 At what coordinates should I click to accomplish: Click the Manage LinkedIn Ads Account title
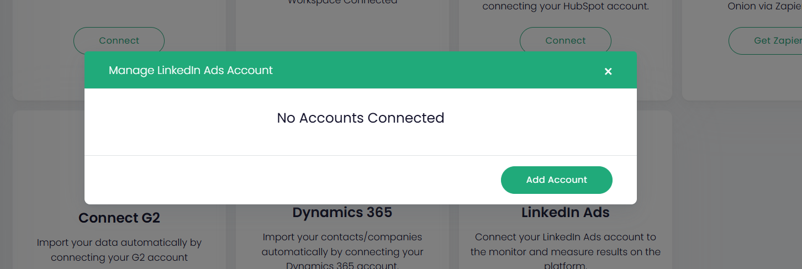click(191, 70)
